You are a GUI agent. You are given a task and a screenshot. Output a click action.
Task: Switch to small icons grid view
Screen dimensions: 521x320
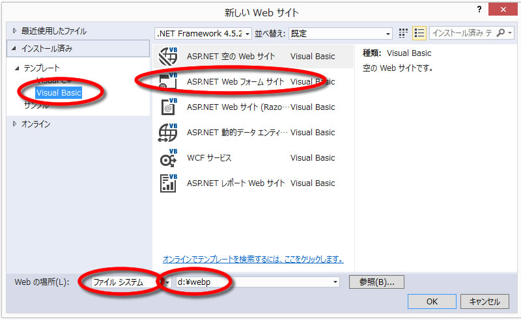tap(403, 33)
